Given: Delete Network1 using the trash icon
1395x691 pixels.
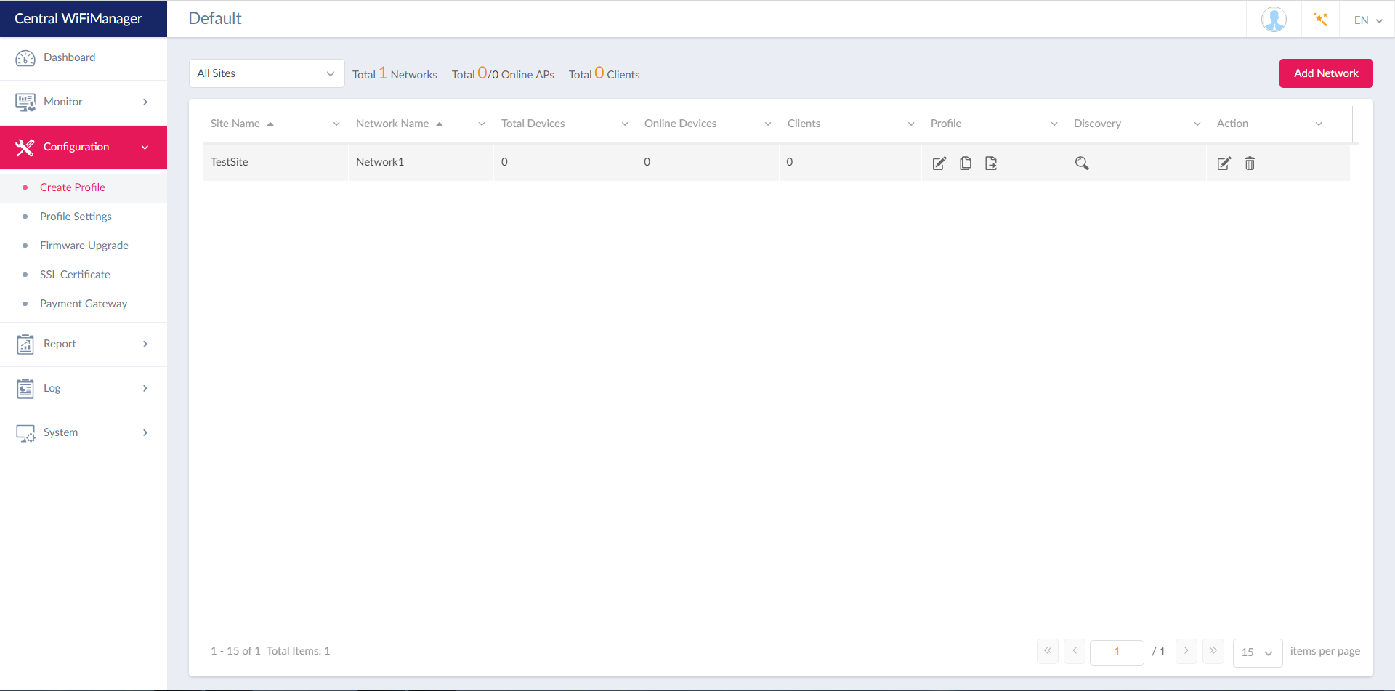Looking at the screenshot, I should click(x=1250, y=163).
